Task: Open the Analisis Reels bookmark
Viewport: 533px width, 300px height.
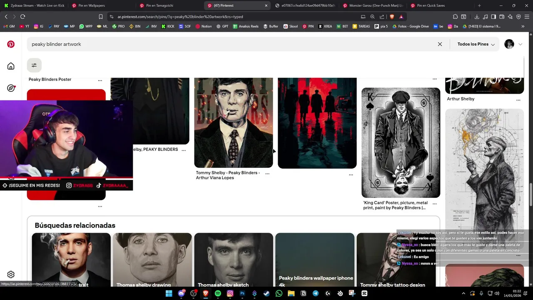Action: coord(246,26)
